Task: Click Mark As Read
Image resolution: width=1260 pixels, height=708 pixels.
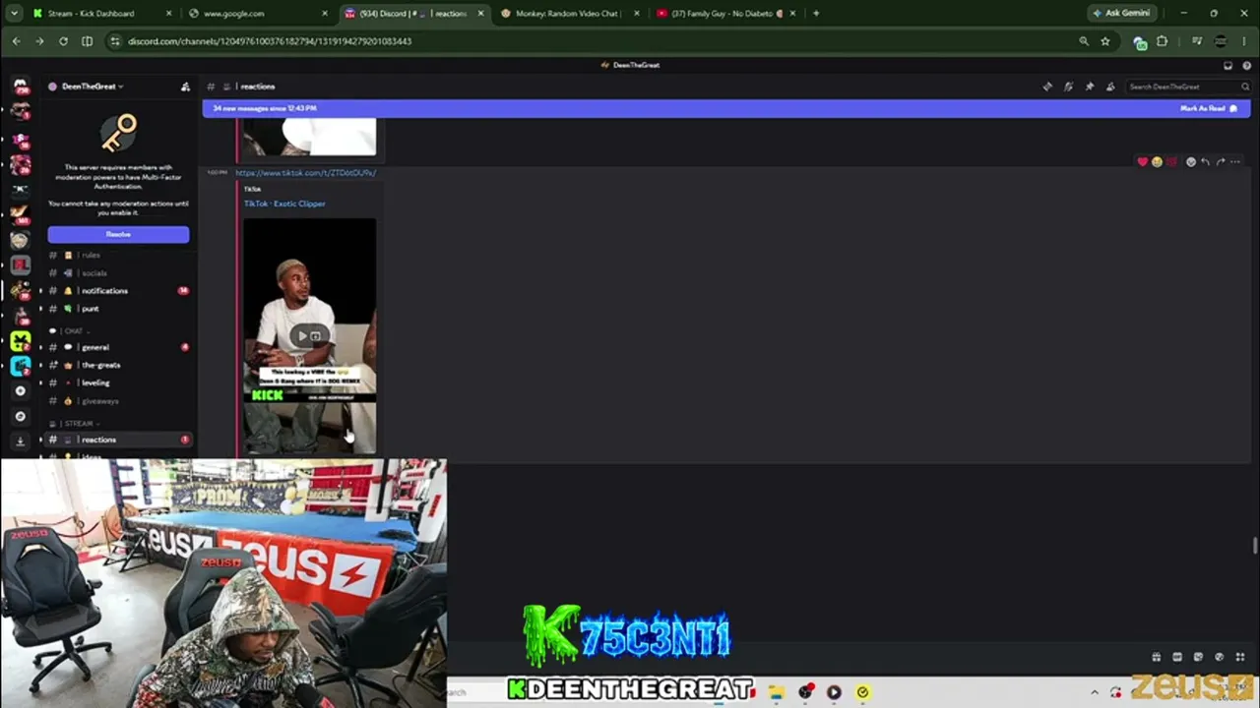Action: (1209, 108)
